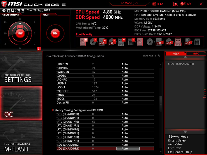Select the tRTL (CHA/D0/R0) row
This screenshot has width=207, height=155.
pyautogui.click(x=105, y=114)
